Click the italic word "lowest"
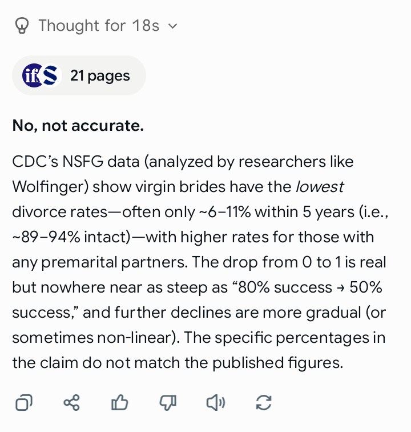Image resolution: width=411 pixels, height=432 pixels. (x=320, y=187)
